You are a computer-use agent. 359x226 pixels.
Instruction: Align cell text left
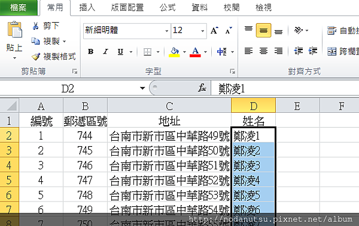click(248, 51)
